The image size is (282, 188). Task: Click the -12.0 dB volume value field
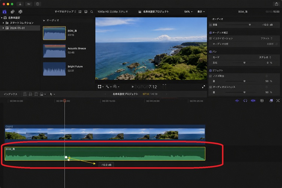pos(267,25)
